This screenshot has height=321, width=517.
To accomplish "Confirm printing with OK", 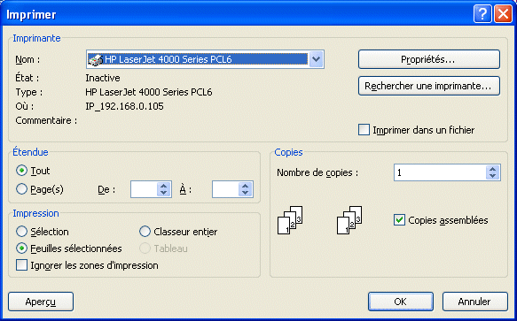I will (401, 302).
